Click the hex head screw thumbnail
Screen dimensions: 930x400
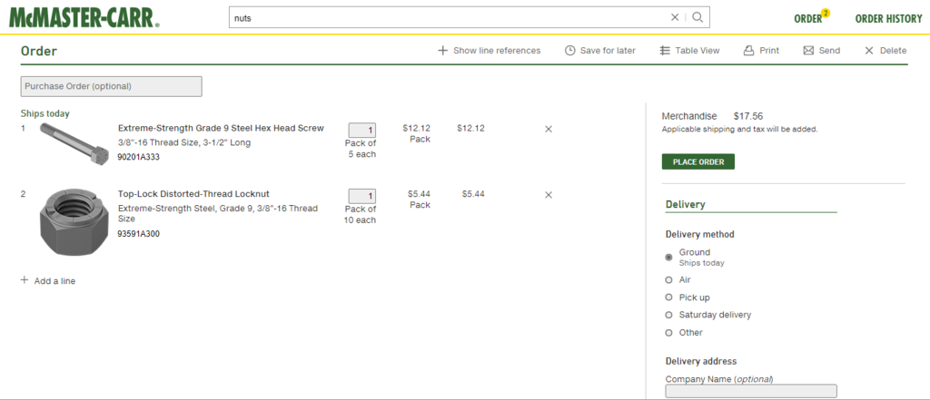pos(74,142)
